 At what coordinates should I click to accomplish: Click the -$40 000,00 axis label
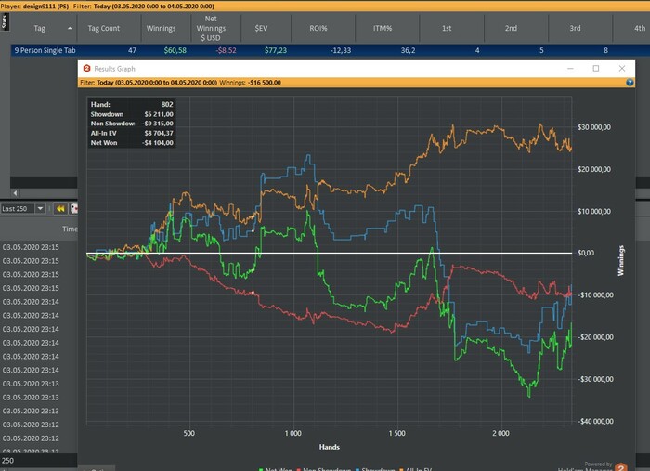(x=595, y=421)
